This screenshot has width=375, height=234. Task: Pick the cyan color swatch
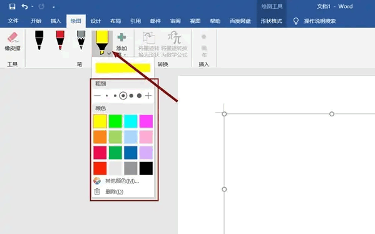click(131, 121)
